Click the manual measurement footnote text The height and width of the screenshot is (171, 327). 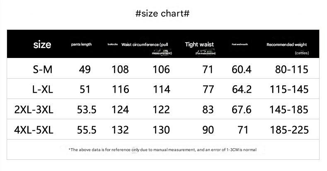pos(162,149)
